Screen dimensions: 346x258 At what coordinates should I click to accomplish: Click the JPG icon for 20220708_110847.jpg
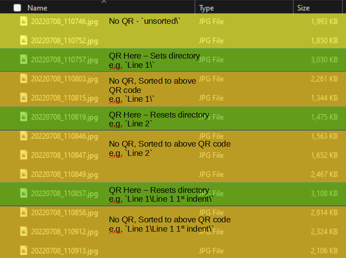click(24, 155)
